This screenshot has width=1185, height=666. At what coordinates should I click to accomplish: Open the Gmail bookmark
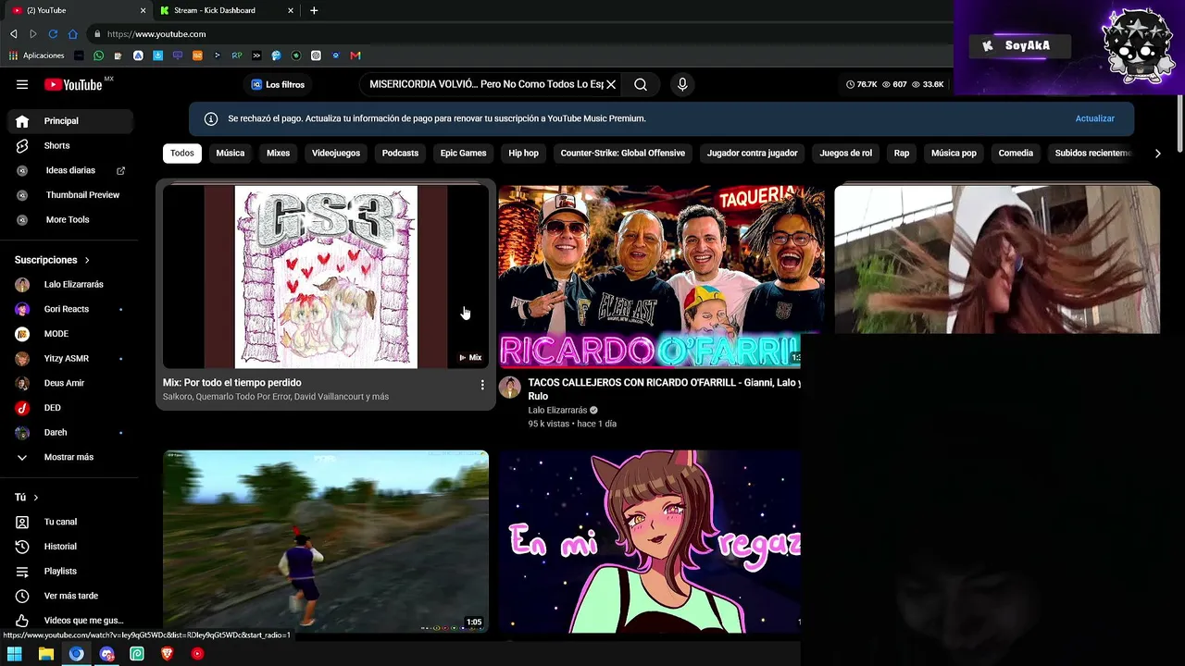coord(355,55)
